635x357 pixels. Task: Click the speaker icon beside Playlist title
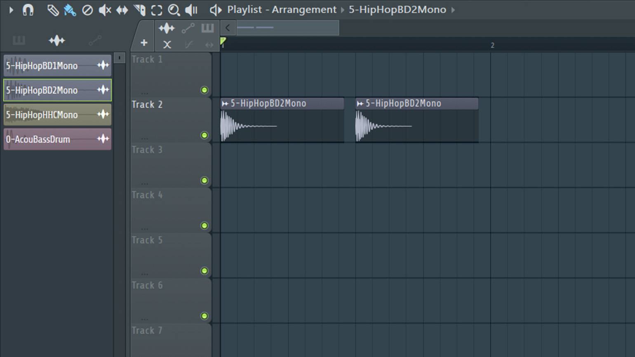tap(215, 10)
